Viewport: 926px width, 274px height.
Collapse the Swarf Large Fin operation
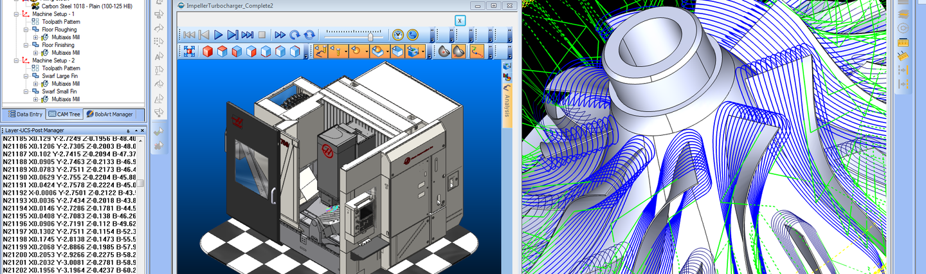point(26,76)
